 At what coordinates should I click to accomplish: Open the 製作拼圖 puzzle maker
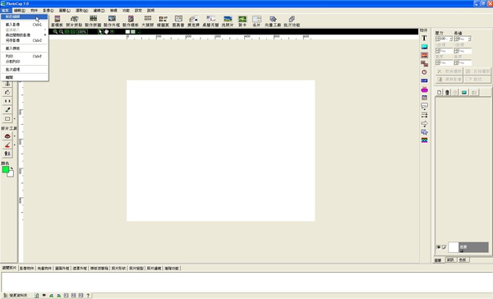[x=93, y=21]
